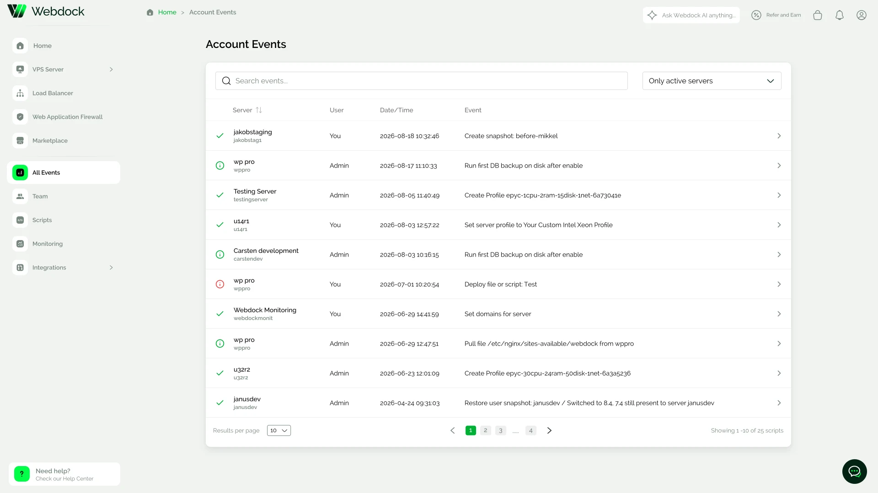Go to page 3
The width and height of the screenshot is (878, 493).
(x=501, y=430)
